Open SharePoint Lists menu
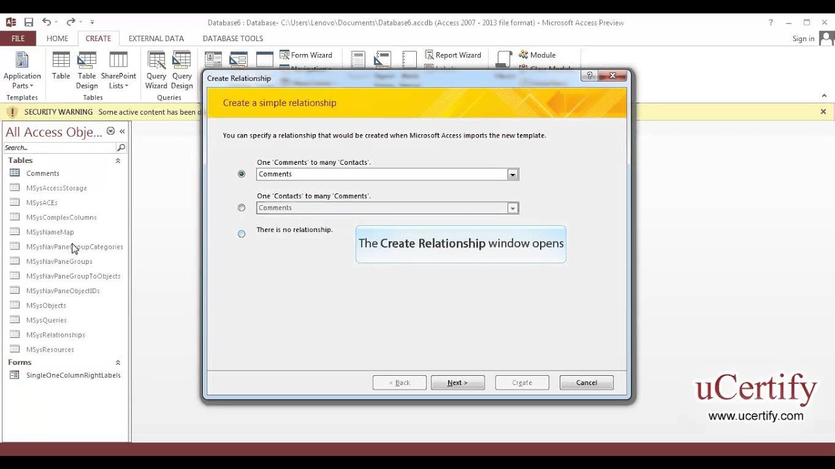Image resolution: width=835 pixels, height=469 pixels. pos(118,70)
